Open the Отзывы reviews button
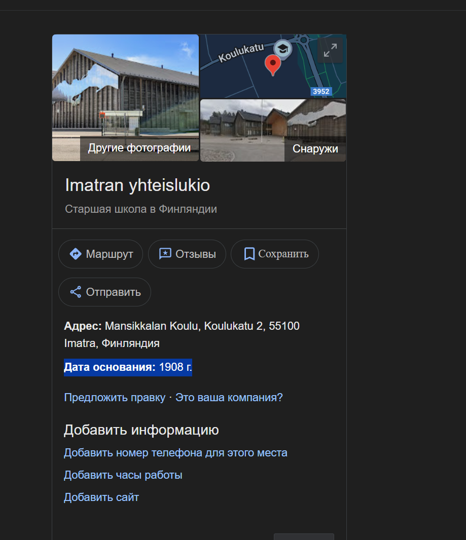The width and height of the screenshot is (466, 540). click(x=187, y=254)
